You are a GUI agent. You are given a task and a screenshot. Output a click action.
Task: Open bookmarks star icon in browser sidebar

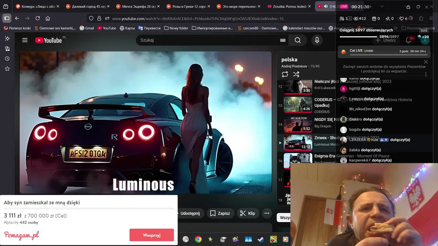(x=7, y=69)
